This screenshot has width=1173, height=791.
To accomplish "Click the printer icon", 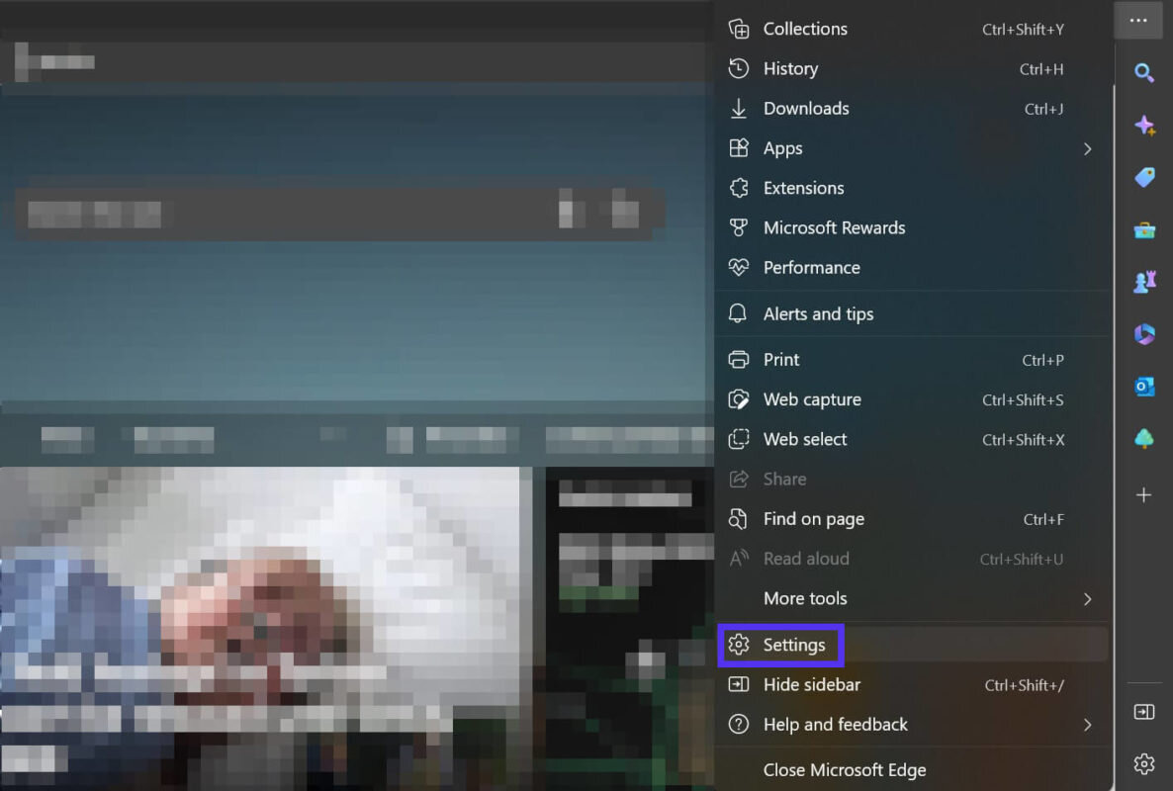I will click(739, 360).
